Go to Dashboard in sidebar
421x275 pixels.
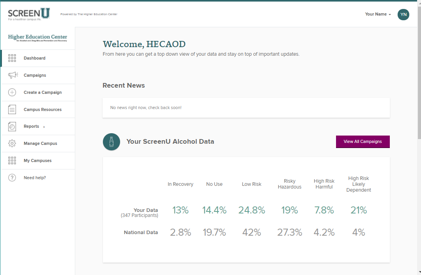click(38, 58)
